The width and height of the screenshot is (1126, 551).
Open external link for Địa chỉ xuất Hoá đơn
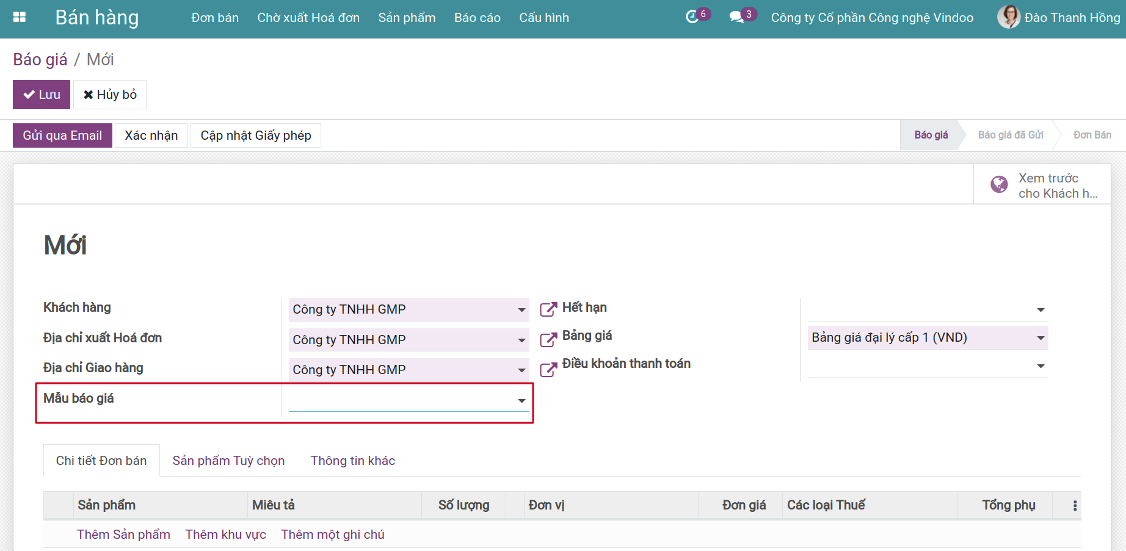548,340
